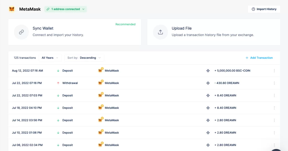This screenshot has width=288, height=151.
Task: Click the link icon on Sync Wallet
Action: (x=21, y=32)
